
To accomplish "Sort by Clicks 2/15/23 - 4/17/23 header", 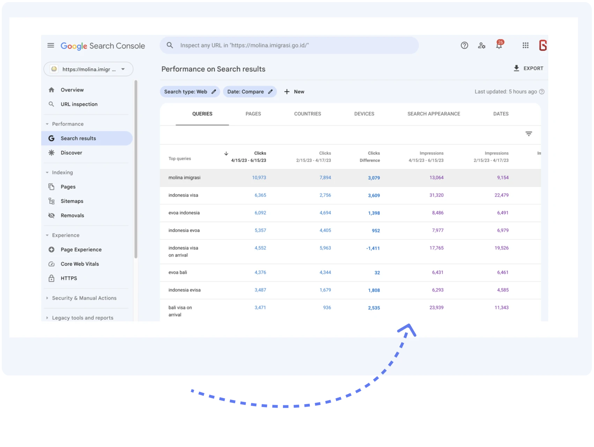I will tap(313, 157).
